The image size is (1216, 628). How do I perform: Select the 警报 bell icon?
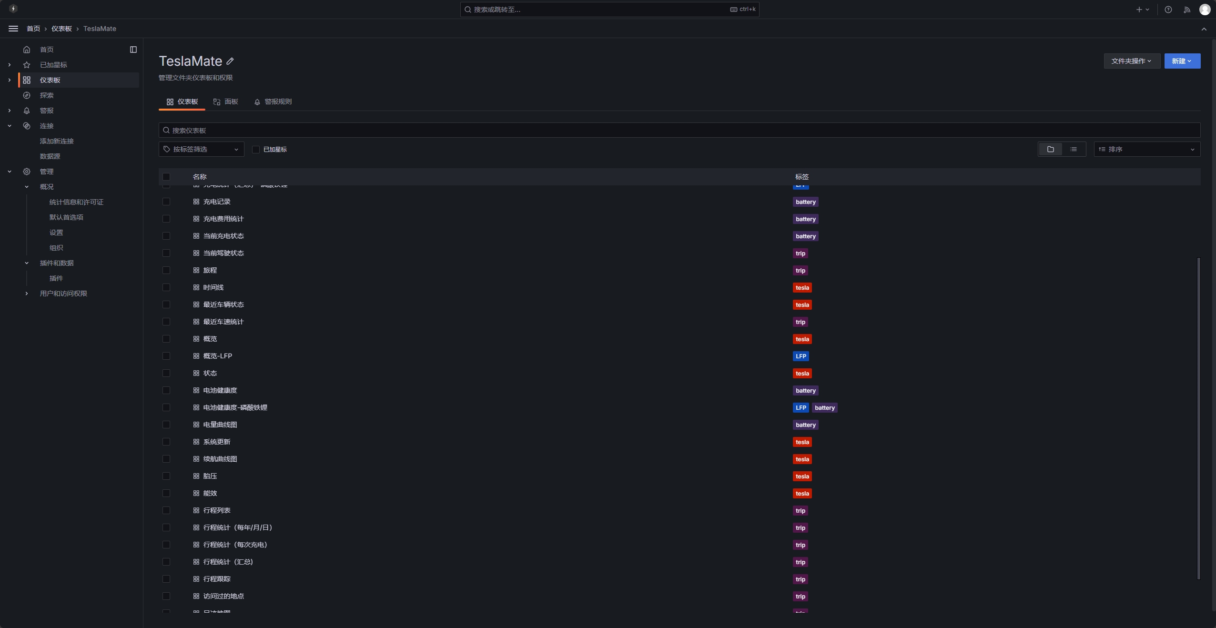tap(27, 111)
